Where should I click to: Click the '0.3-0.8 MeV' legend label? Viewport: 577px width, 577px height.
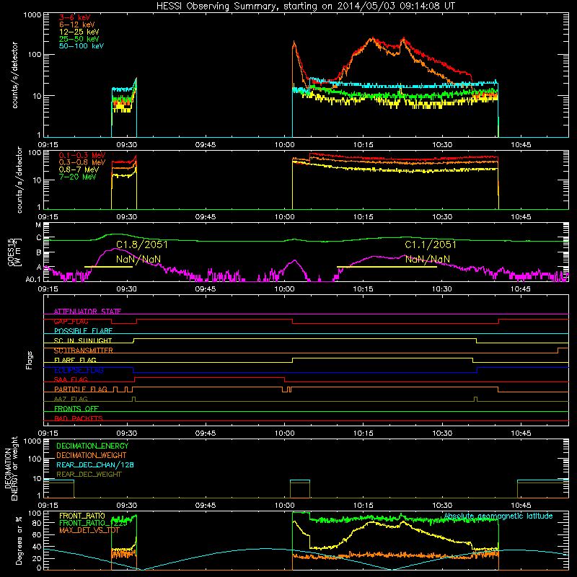[x=82, y=162]
